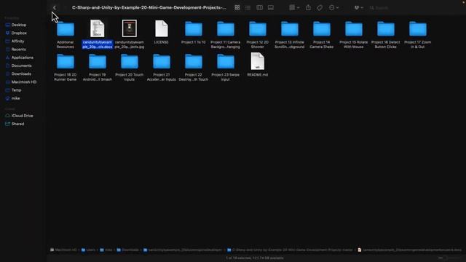Click Users in the path bar
Screen dimensions: 466x262
[x=88, y=250]
